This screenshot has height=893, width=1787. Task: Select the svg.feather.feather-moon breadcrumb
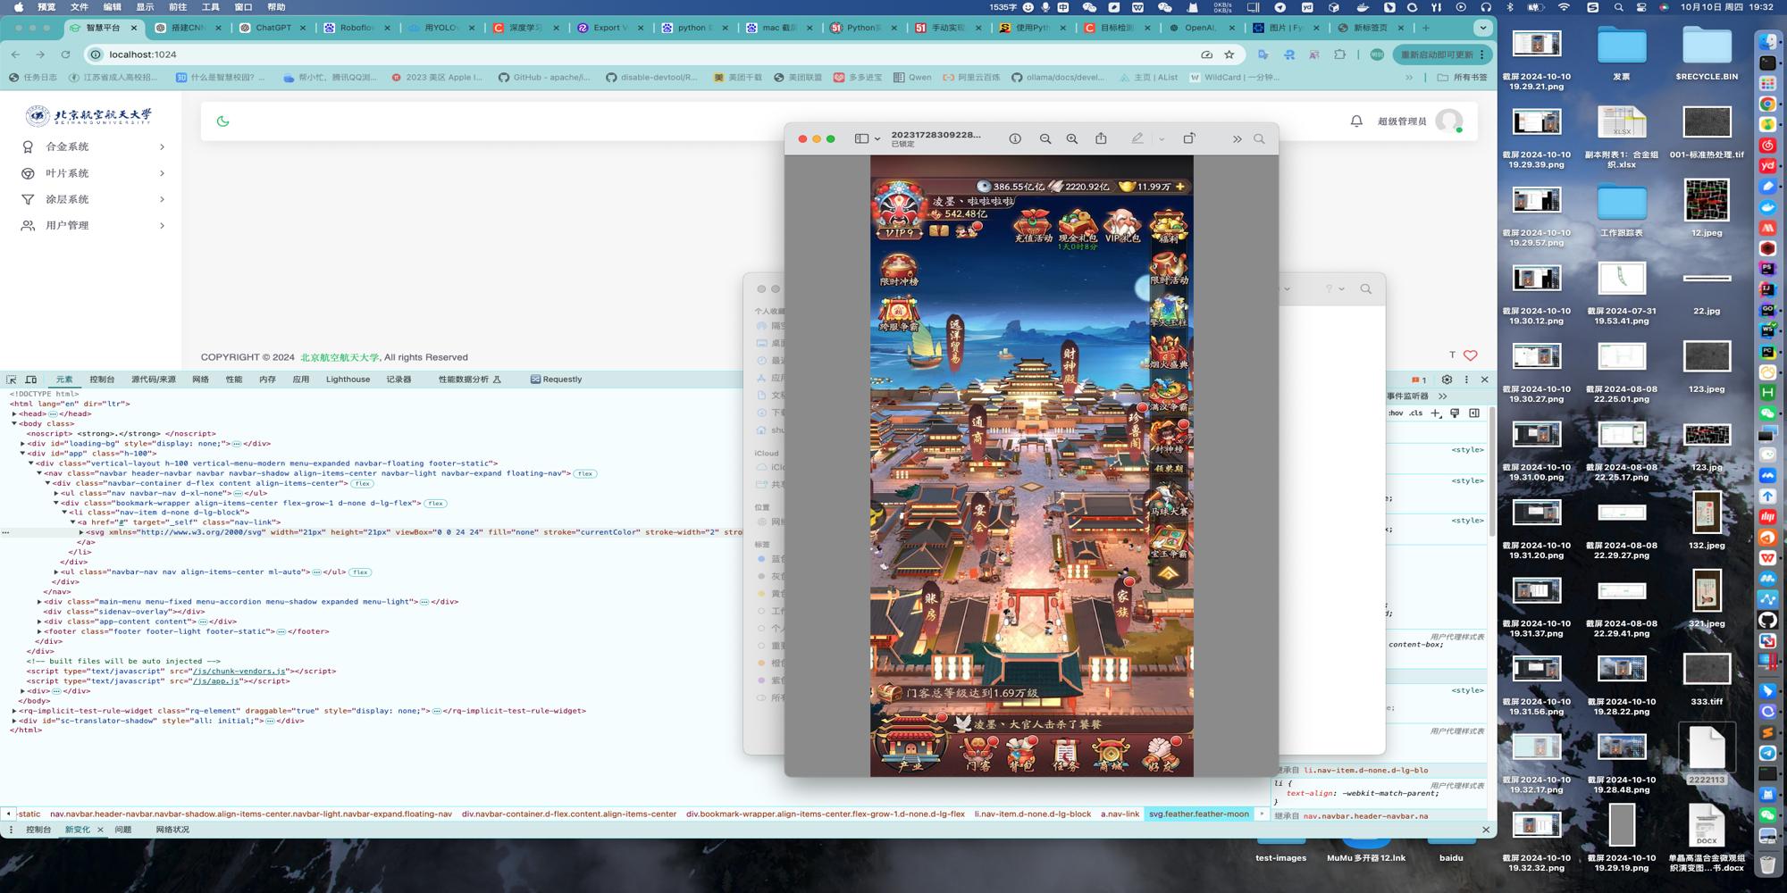point(1198,814)
